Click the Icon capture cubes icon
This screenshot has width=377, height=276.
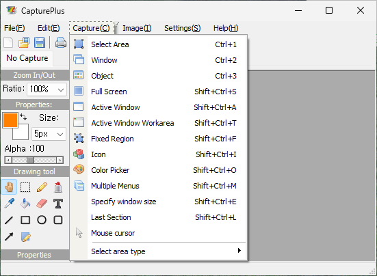click(x=79, y=154)
